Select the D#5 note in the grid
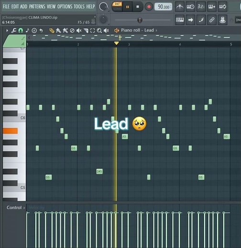The height and width of the screenshot is (248, 241). 99,171
